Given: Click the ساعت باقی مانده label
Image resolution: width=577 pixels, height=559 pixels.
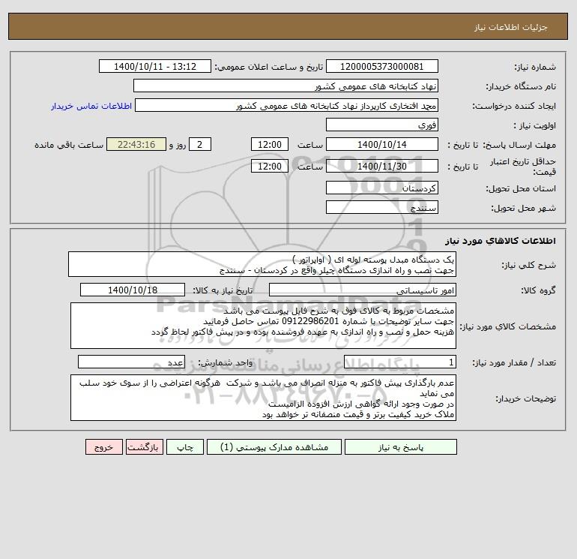Looking at the screenshot, I should 69,145.
